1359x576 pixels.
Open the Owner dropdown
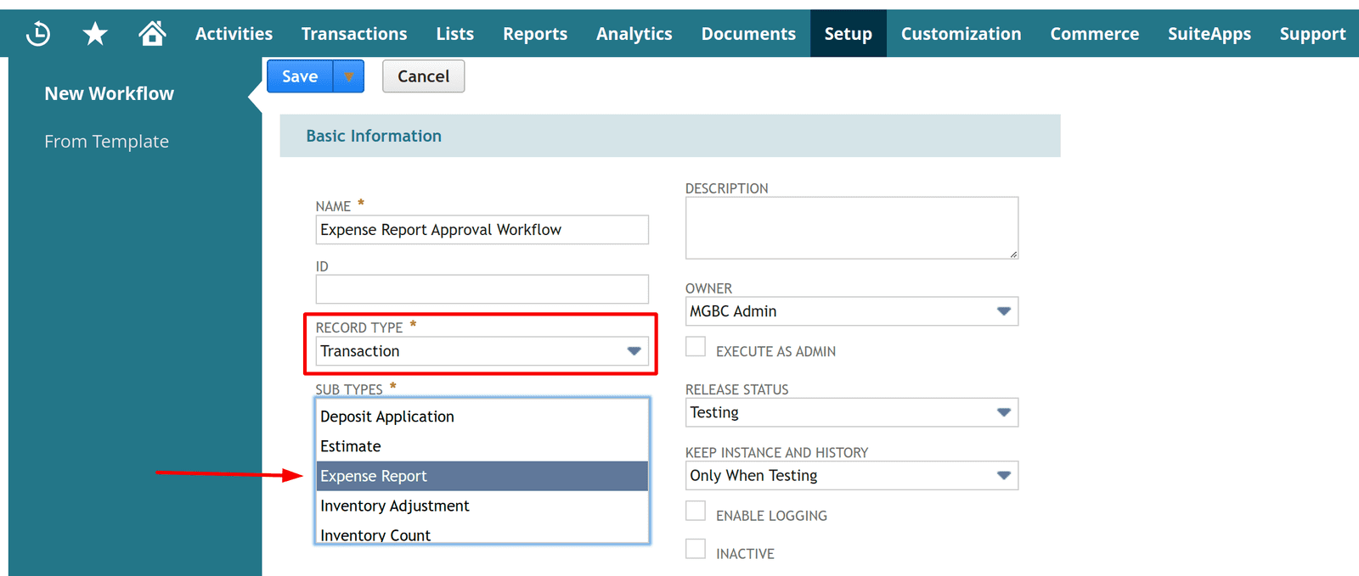pos(852,311)
